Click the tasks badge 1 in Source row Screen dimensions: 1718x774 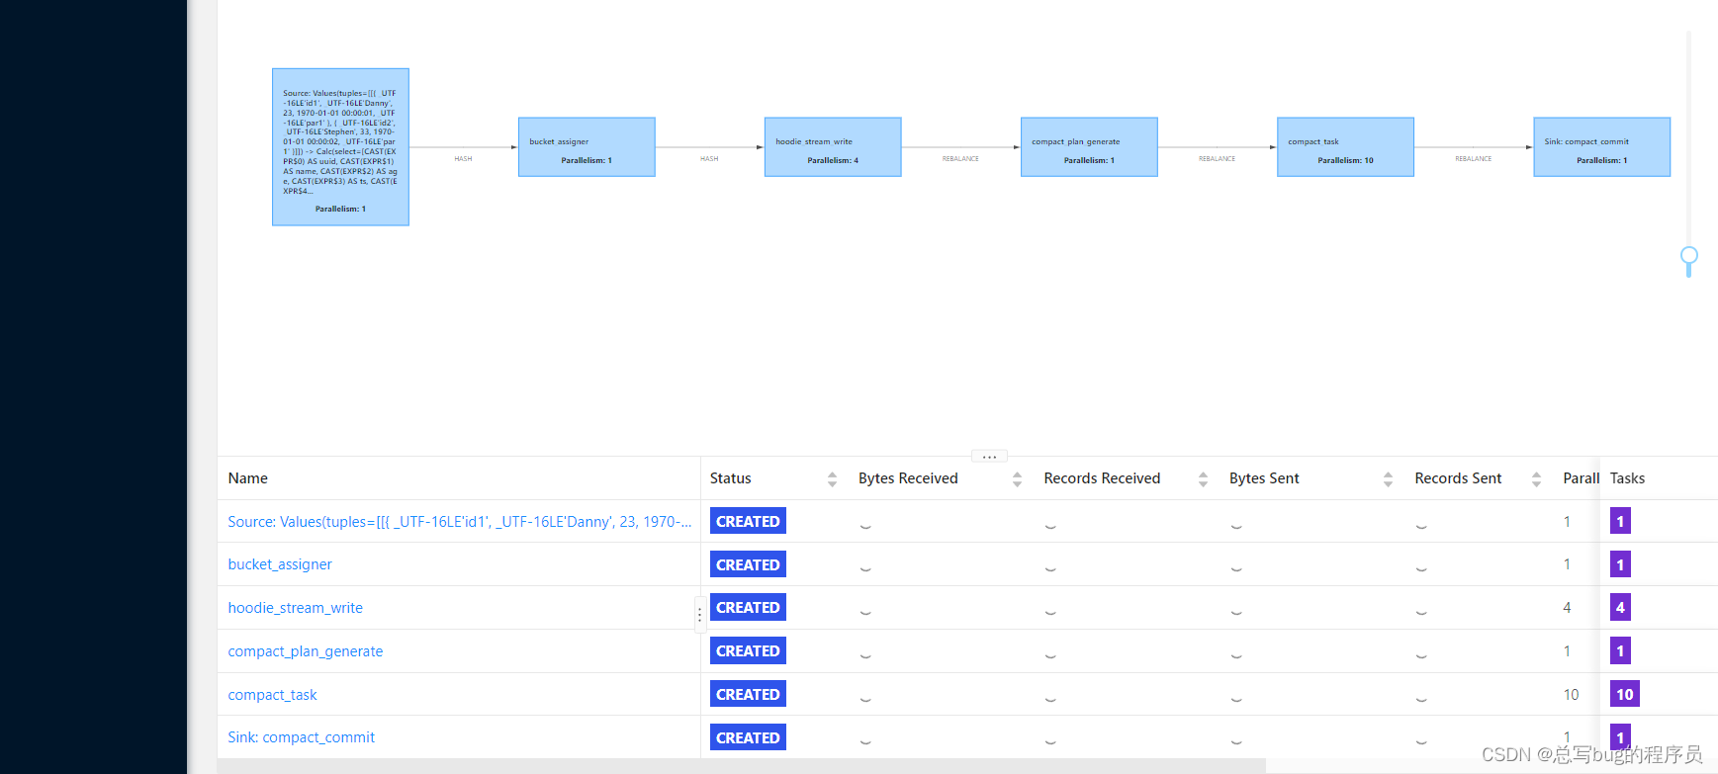(1620, 521)
